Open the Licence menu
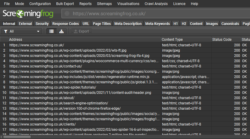This screenshot has width=250, height=139. pos(179,4)
